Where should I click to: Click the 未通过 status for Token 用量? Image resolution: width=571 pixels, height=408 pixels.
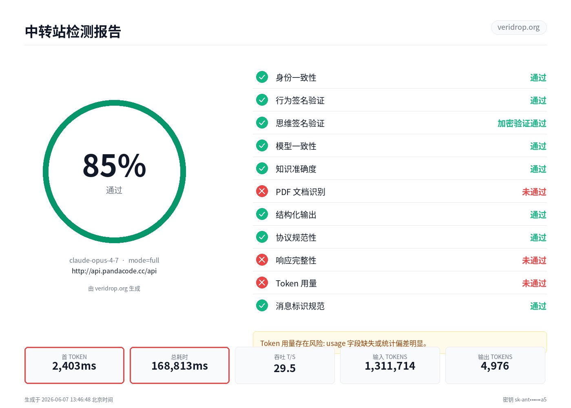[x=534, y=283]
